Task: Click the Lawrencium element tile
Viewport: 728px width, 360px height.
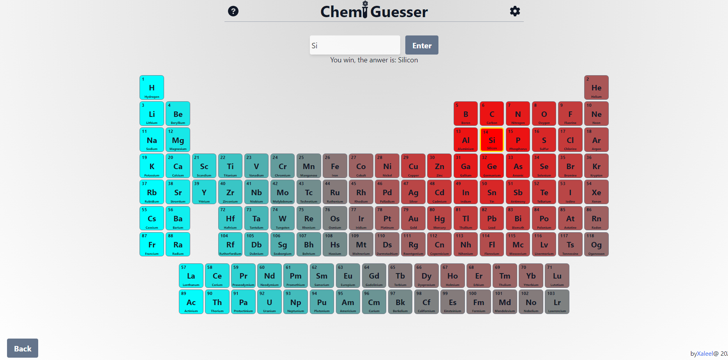Action: pos(557,302)
